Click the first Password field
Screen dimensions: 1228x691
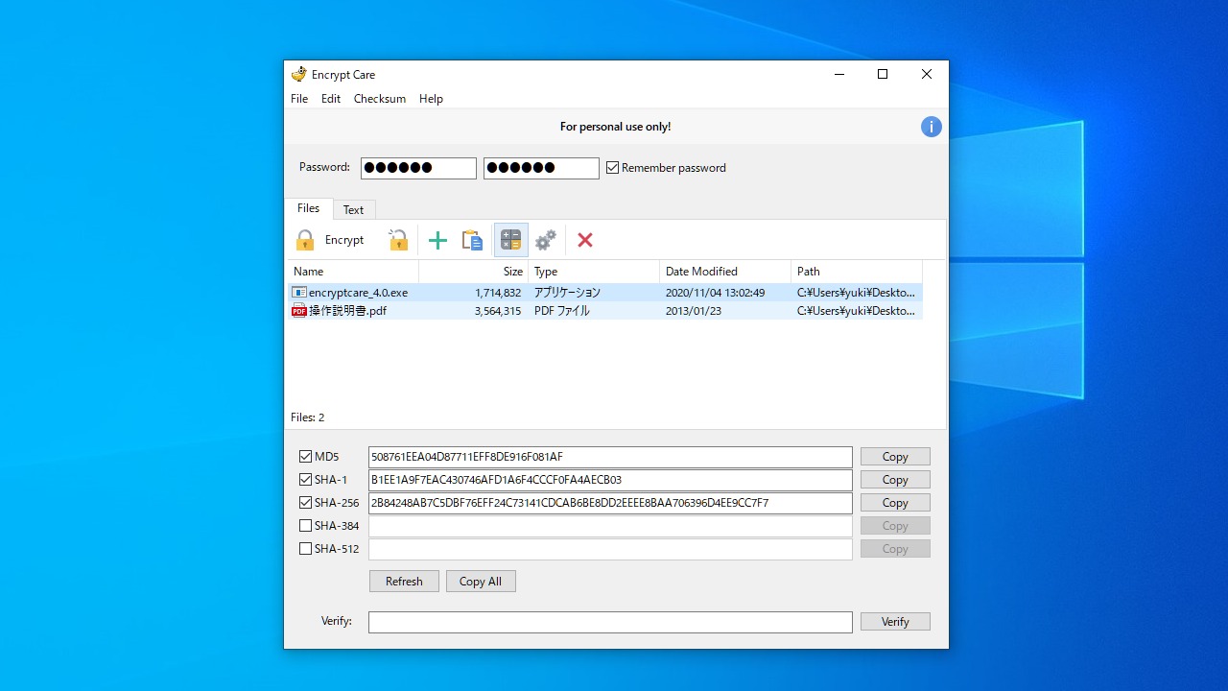(x=418, y=168)
